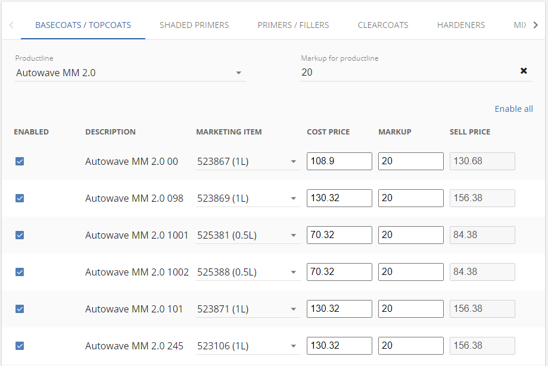This screenshot has width=548, height=366.
Task: Open the Primers / Fillers tab
Action: 293,25
